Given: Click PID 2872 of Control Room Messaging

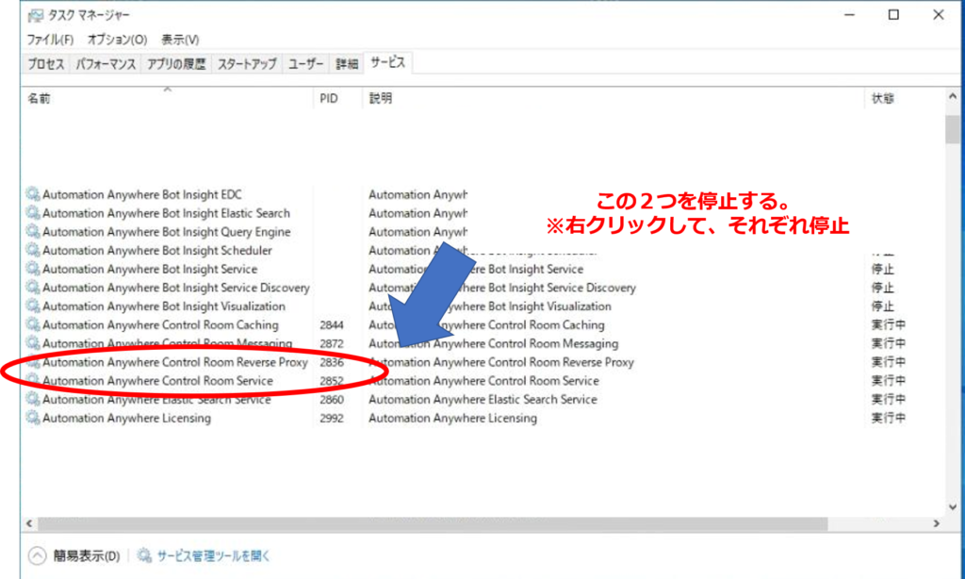Looking at the screenshot, I should click(332, 343).
